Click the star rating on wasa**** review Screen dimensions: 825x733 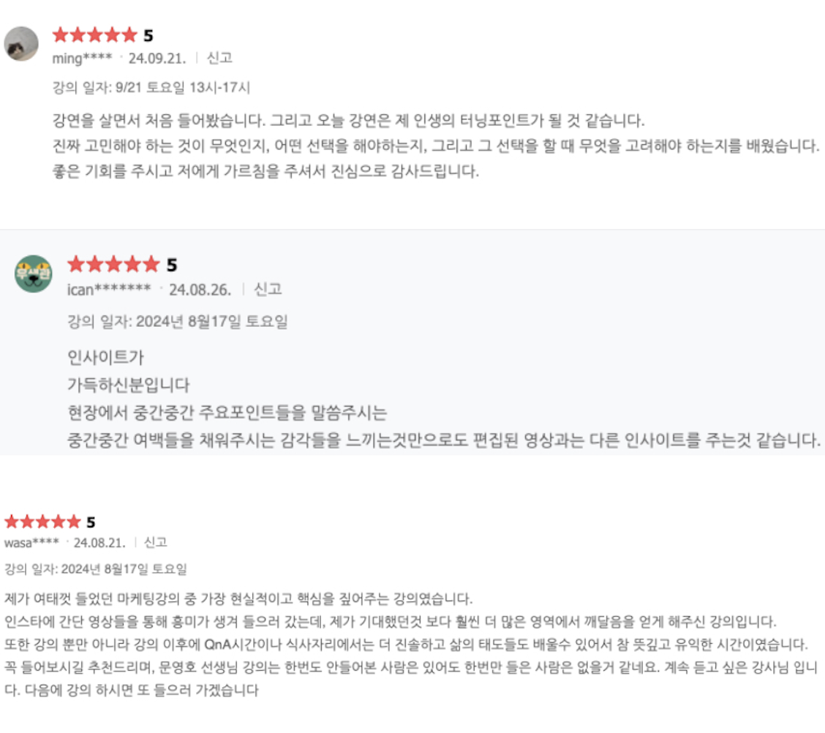[42, 522]
